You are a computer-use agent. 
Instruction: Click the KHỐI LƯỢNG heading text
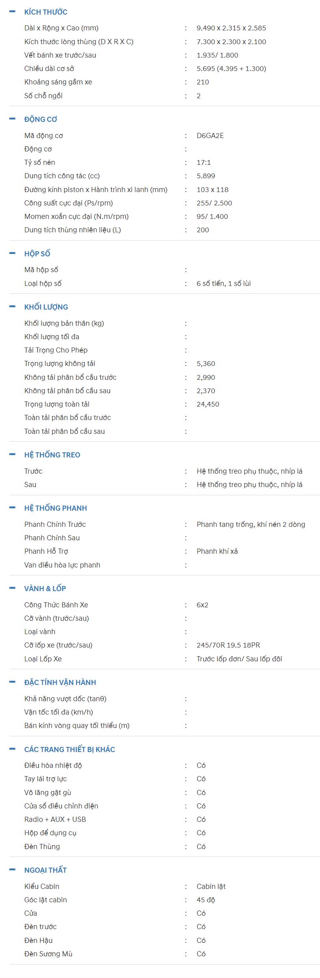click(46, 307)
